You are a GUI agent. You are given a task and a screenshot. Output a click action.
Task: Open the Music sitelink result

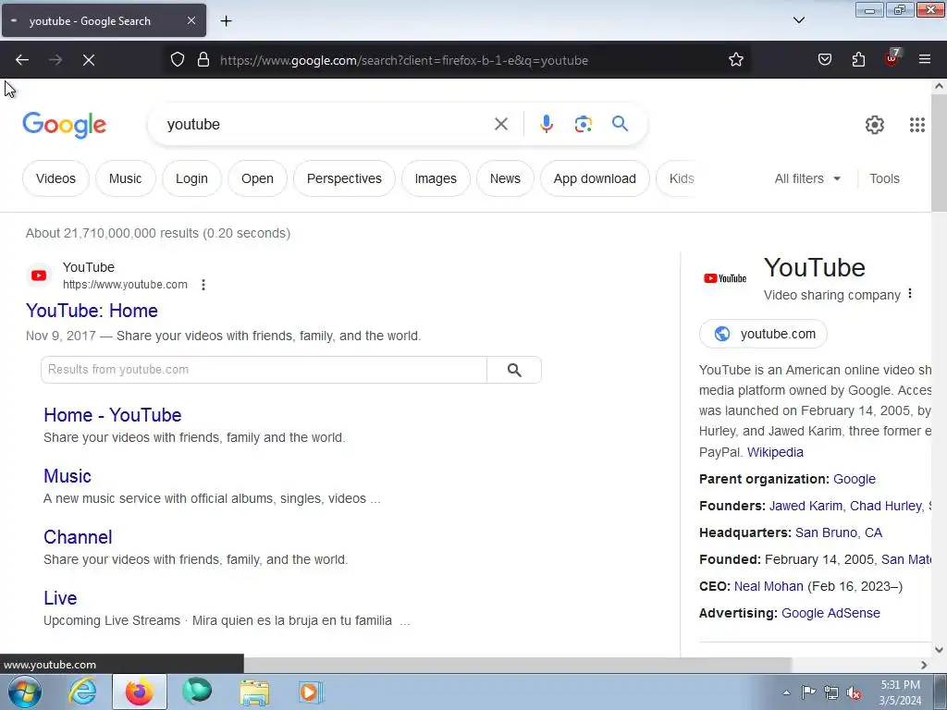click(67, 476)
